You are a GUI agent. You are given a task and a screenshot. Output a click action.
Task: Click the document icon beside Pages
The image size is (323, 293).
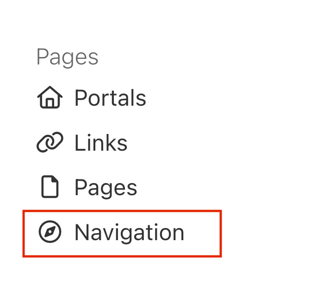[50, 188]
